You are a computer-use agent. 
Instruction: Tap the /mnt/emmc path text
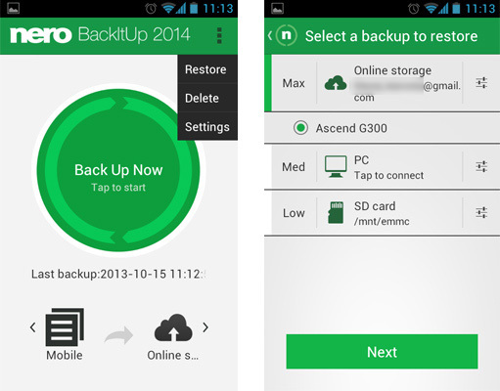382,222
